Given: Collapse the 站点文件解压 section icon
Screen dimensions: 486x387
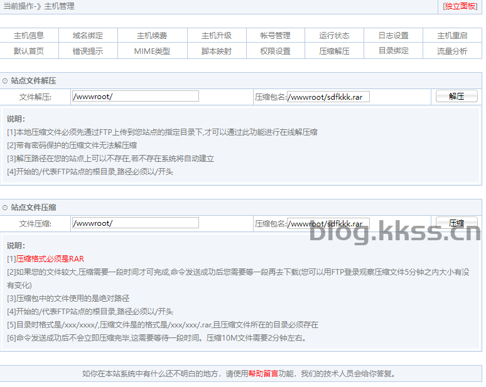Looking at the screenshot, I should click(x=5, y=81).
